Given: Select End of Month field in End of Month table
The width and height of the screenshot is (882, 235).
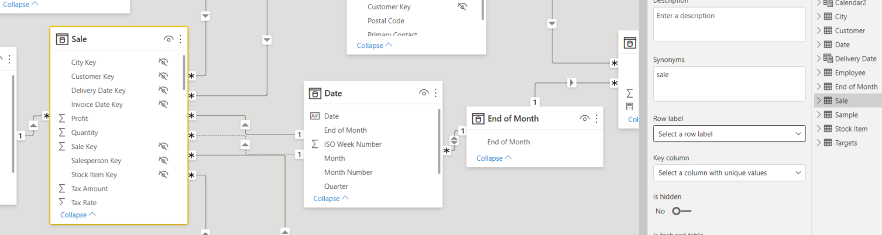Looking at the screenshot, I should 509,141.
